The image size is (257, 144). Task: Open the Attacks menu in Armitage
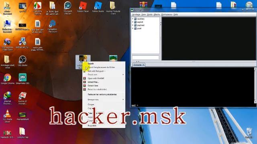tap(157, 14)
